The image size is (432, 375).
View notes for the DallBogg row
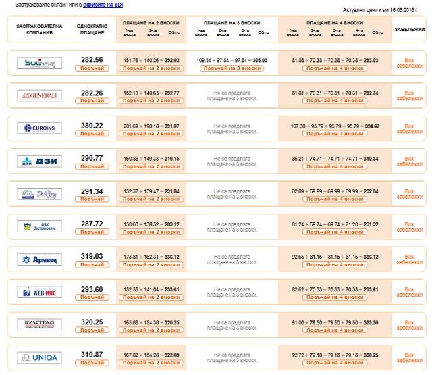click(410, 194)
